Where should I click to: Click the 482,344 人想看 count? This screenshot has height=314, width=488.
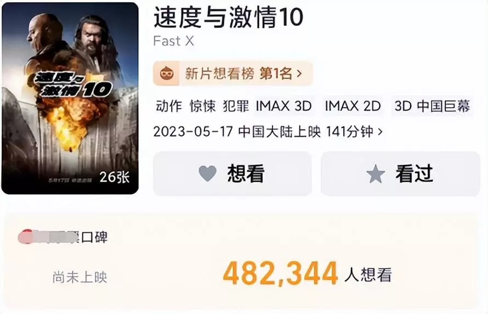pos(307,274)
